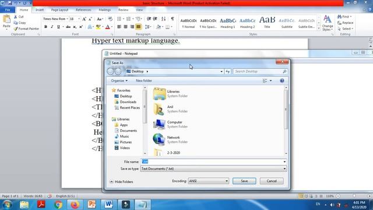Click the Word zoom slider
The height and width of the screenshot is (210, 373).
[354, 196]
